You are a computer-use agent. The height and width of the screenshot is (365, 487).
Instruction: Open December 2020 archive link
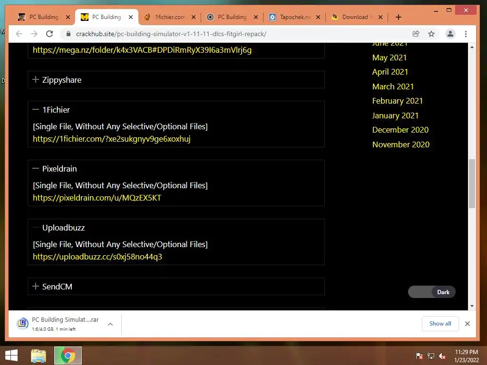pyautogui.click(x=400, y=130)
